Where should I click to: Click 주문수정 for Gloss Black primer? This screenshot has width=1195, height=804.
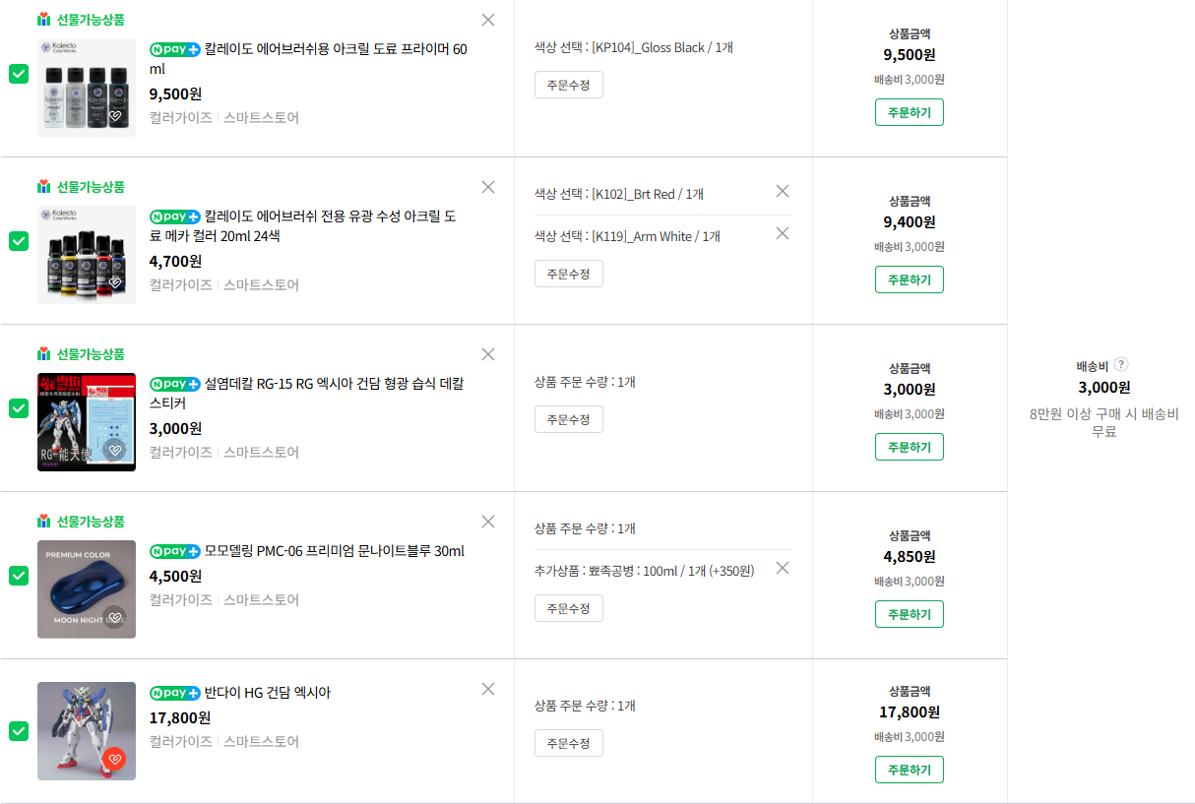click(568, 85)
